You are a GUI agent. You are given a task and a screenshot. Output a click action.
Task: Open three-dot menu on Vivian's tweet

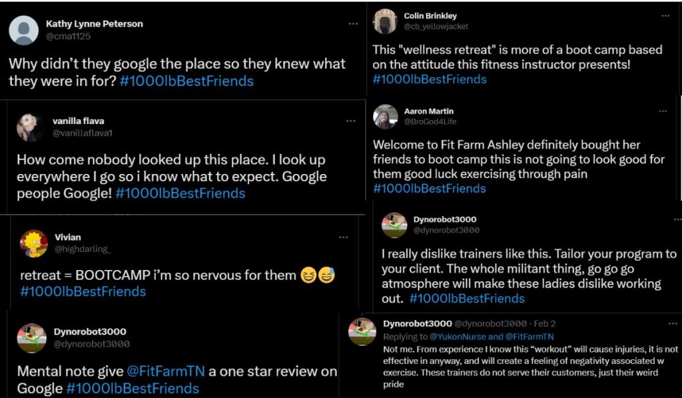pos(343,237)
